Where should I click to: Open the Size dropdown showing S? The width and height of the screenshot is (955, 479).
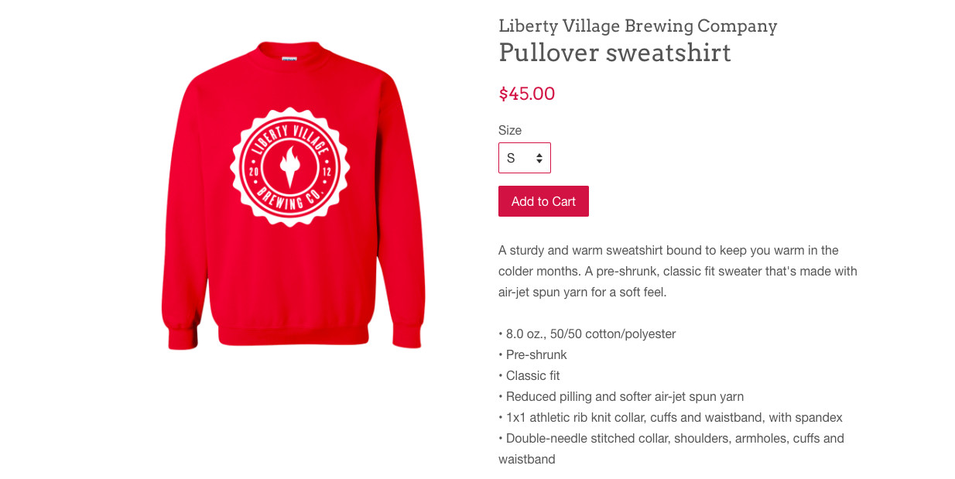click(524, 158)
